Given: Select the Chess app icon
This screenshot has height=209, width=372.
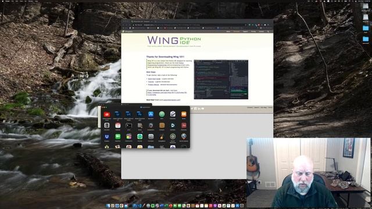Looking at the screenshot, I should [139, 125].
